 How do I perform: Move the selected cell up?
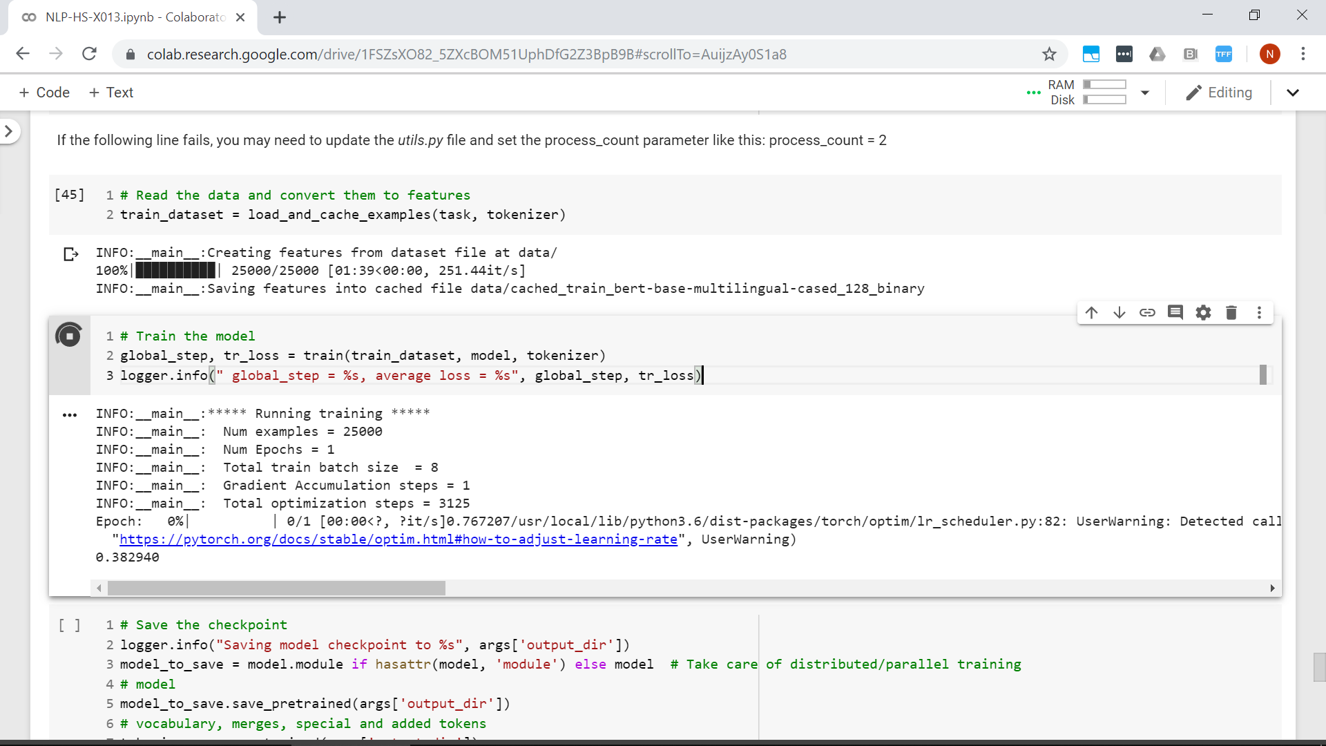pyautogui.click(x=1092, y=312)
